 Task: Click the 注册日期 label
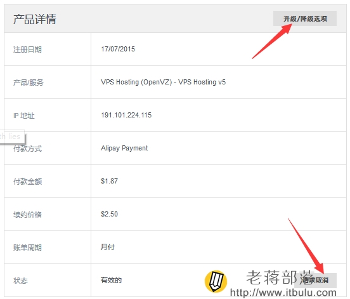[27, 50]
